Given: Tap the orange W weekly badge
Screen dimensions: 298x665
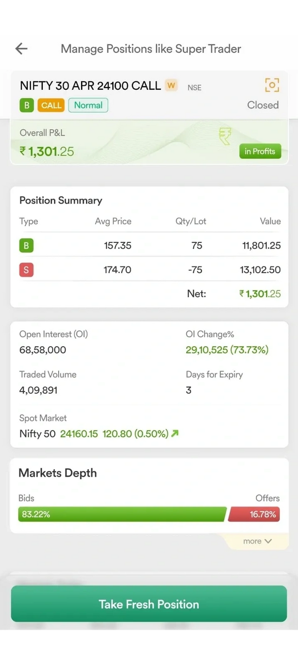Looking at the screenshot, I should pos(171,85).
